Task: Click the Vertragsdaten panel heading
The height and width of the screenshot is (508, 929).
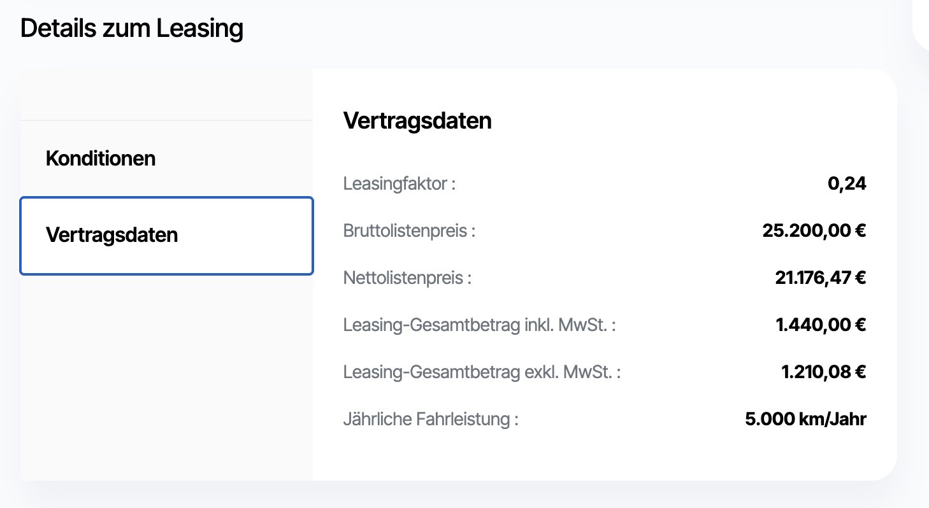Action: (x=417, y=121)
